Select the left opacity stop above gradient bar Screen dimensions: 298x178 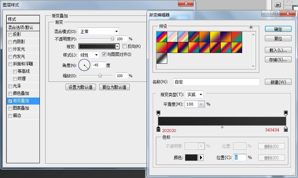[x=158, y=113]
